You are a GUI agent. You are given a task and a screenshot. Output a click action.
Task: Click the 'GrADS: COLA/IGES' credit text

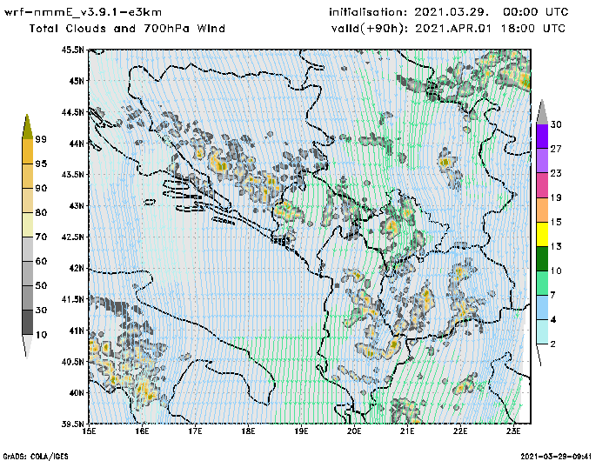[36, 457]
